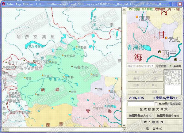Click the 乌鲁木齐 city marker on the map
This screenshot has height=133, width=184.
tap(72, 66)
